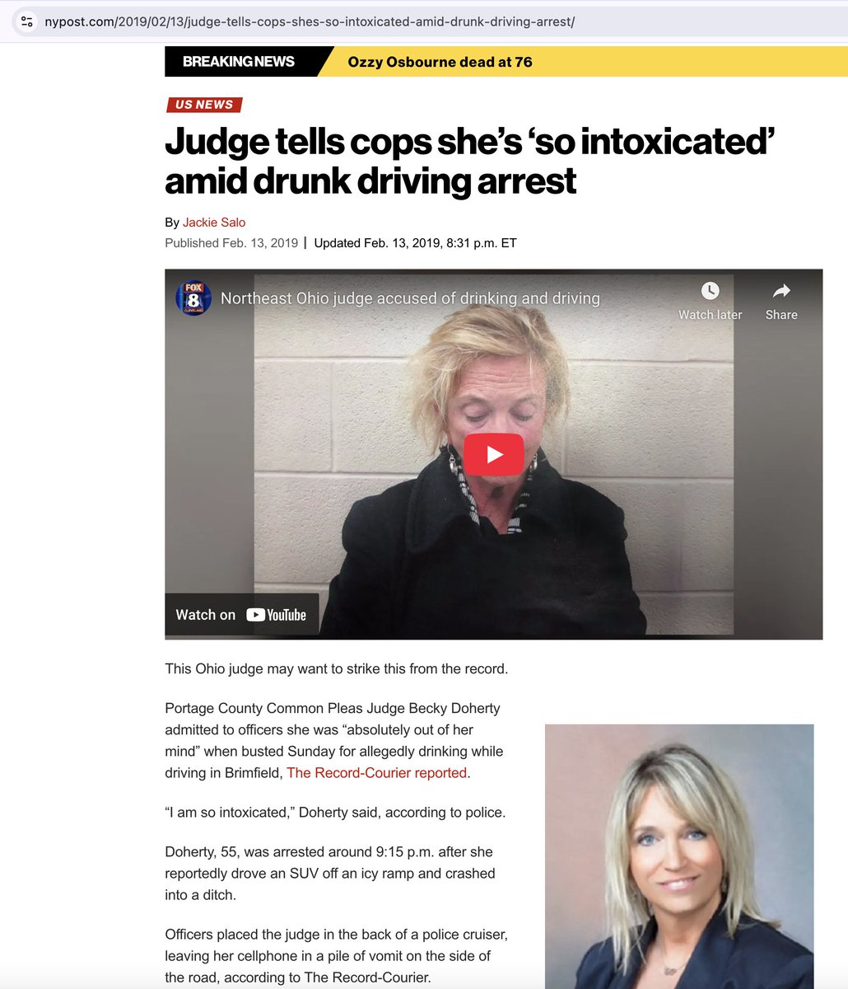Click the opening sentence about Ohio judge
Image resolution: width=848 pixels, height=989 pixels.
click(337, 668)
